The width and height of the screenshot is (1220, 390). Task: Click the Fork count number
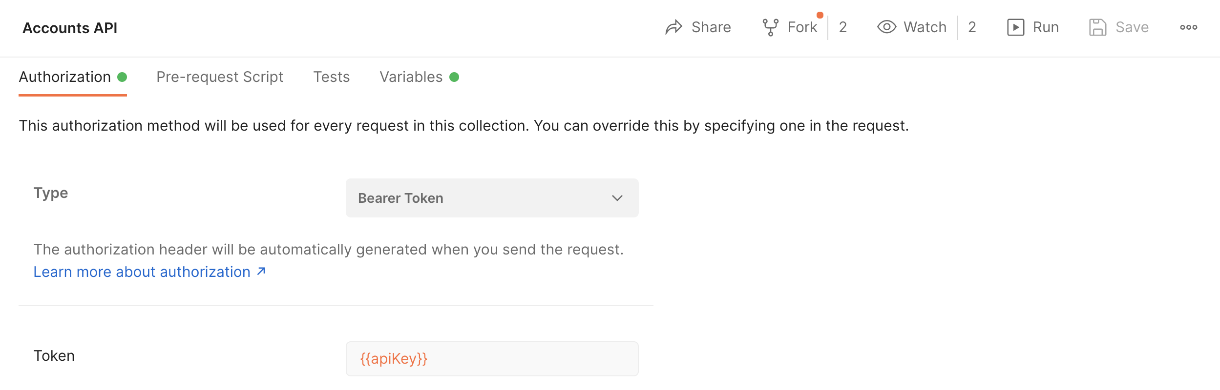pyautogui.click(x=843, y=27)
